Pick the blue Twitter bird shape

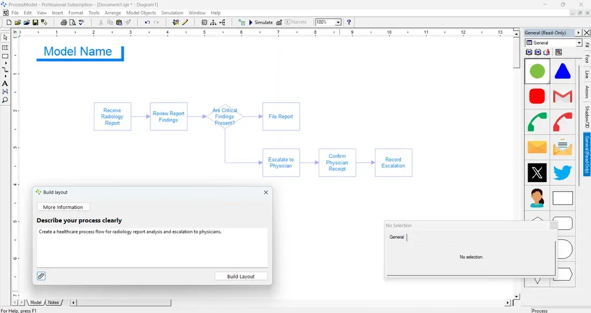pyautogui.click(x=563, y=173)
